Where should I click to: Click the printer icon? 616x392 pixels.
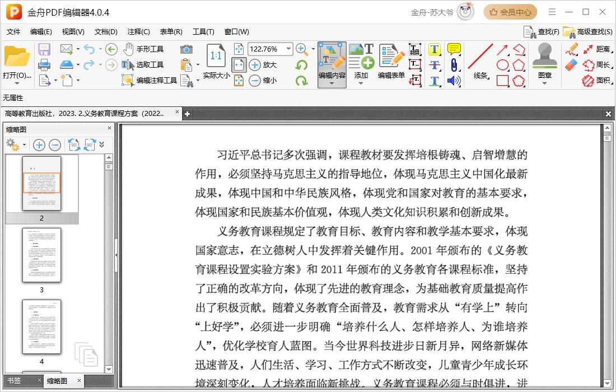(x=44, y=64)
